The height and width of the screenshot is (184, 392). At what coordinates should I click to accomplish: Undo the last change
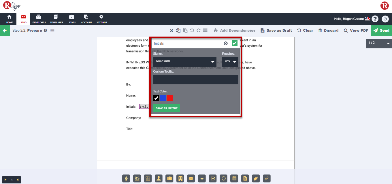pyautogui.click(x=192, y=30)
